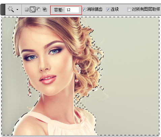
Task: Toggle the 连续 contiguous checkbox
Action: 108,10
